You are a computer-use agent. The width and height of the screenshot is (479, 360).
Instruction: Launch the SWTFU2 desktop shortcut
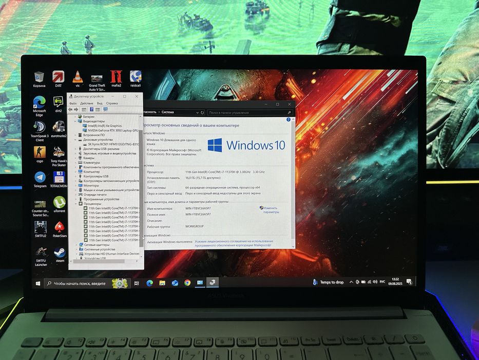pos(41,229)
